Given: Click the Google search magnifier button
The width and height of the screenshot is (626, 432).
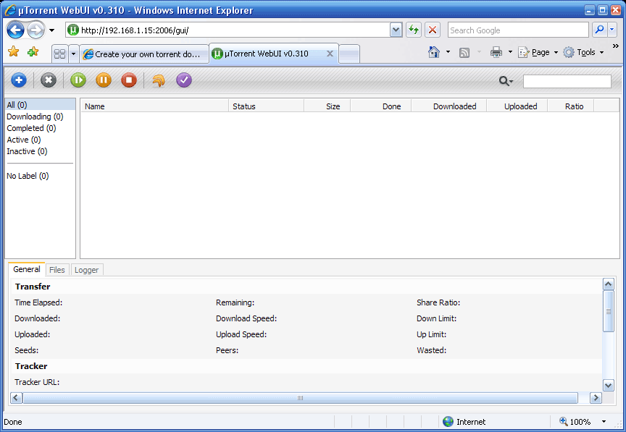Looking at the screenshot, I should [x=600, y=30].
